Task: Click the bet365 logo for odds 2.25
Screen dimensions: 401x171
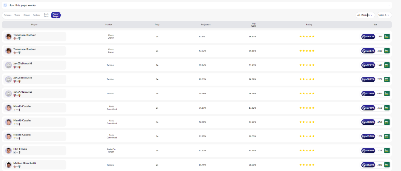Action: coord(387,151)
